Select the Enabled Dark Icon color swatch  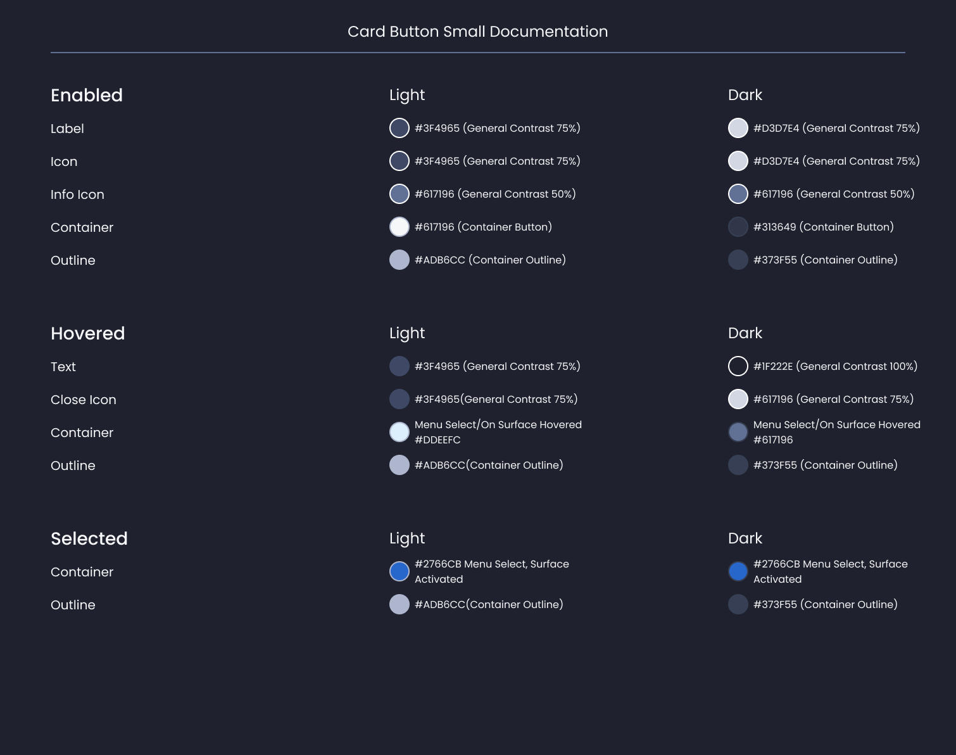(738, 161)
